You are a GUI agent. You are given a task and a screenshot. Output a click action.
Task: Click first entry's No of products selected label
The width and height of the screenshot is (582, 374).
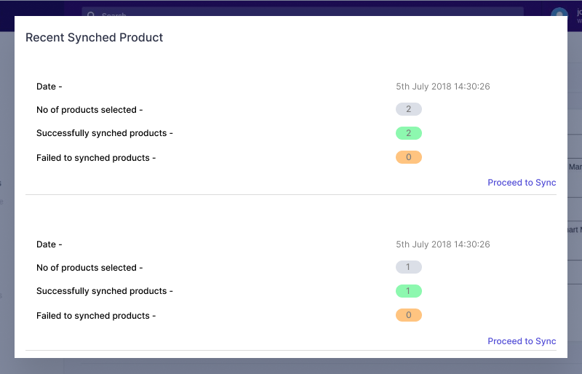[89, 110]
